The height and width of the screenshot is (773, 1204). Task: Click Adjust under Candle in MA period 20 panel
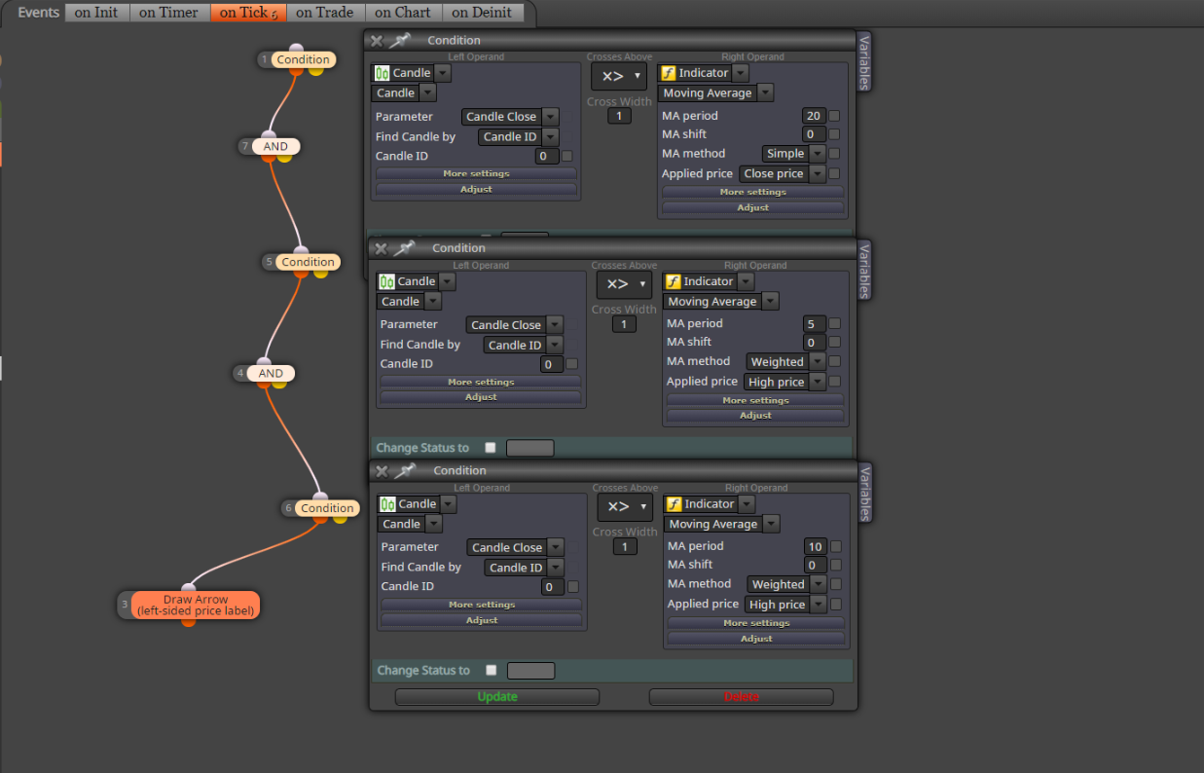coord(476,190)
